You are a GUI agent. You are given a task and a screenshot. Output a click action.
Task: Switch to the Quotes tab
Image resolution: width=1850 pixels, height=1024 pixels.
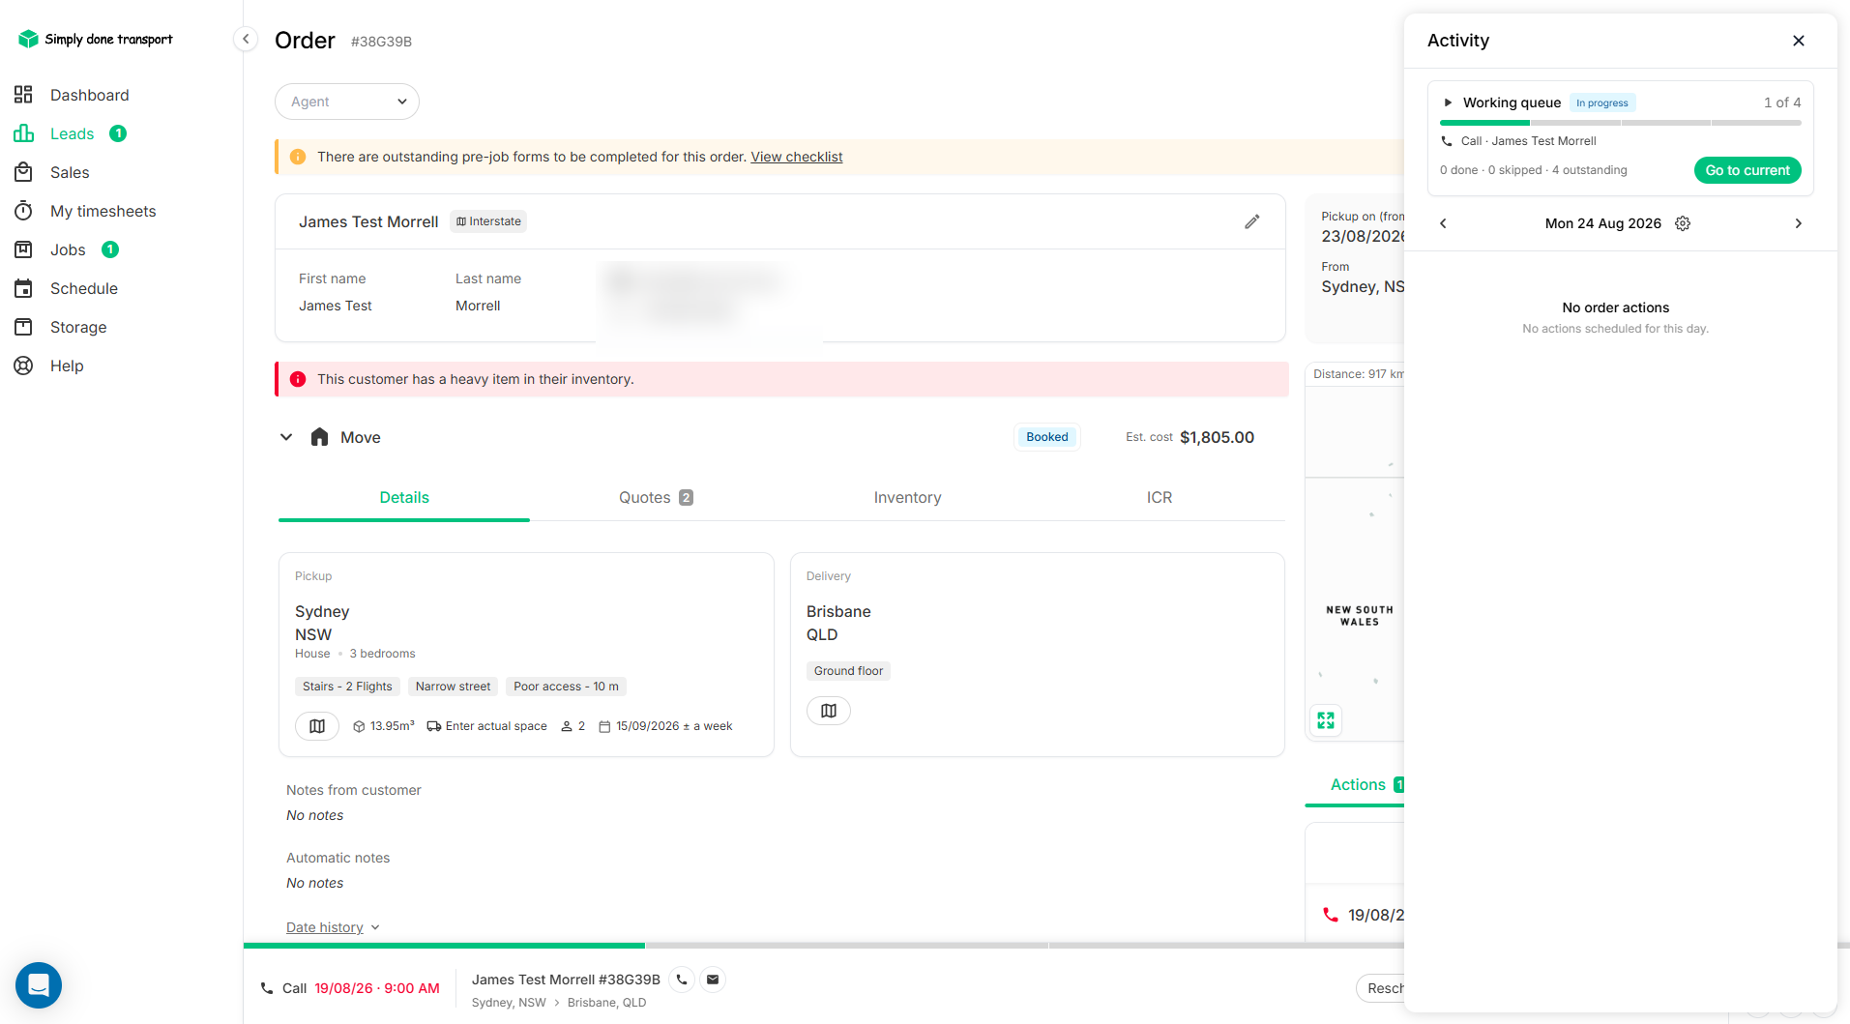656,498
